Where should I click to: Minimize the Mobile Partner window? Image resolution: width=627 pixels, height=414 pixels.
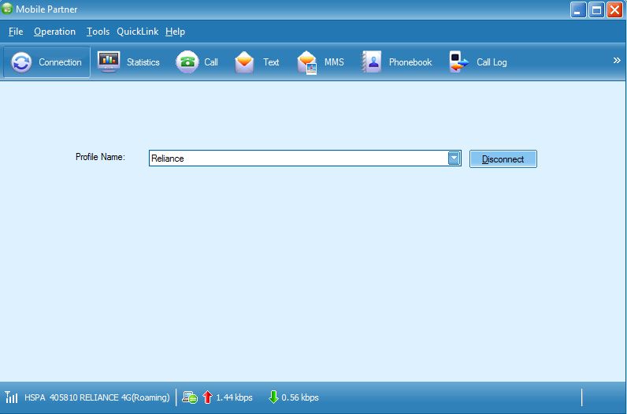pyautogui.click(x=578, y=10)
